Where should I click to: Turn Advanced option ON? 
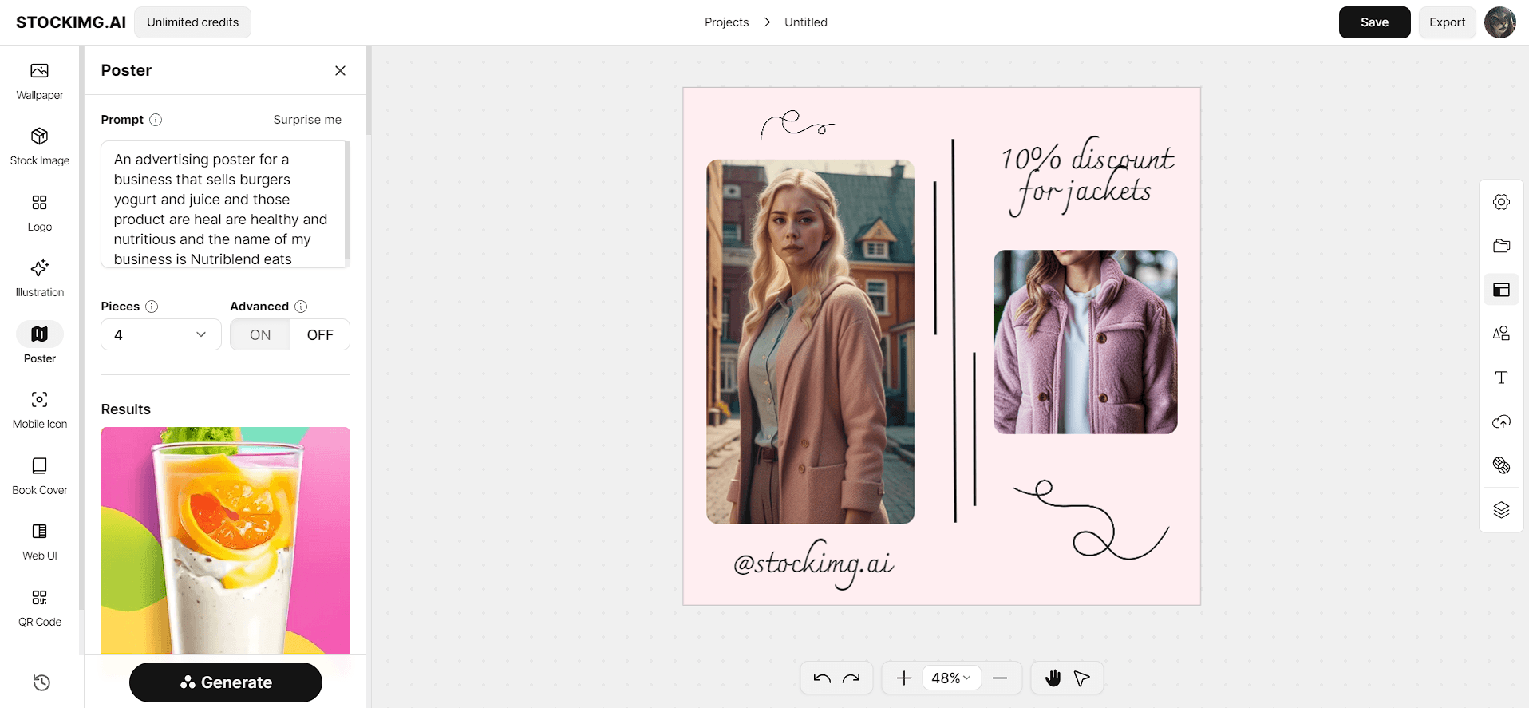[x=260, y=334]
